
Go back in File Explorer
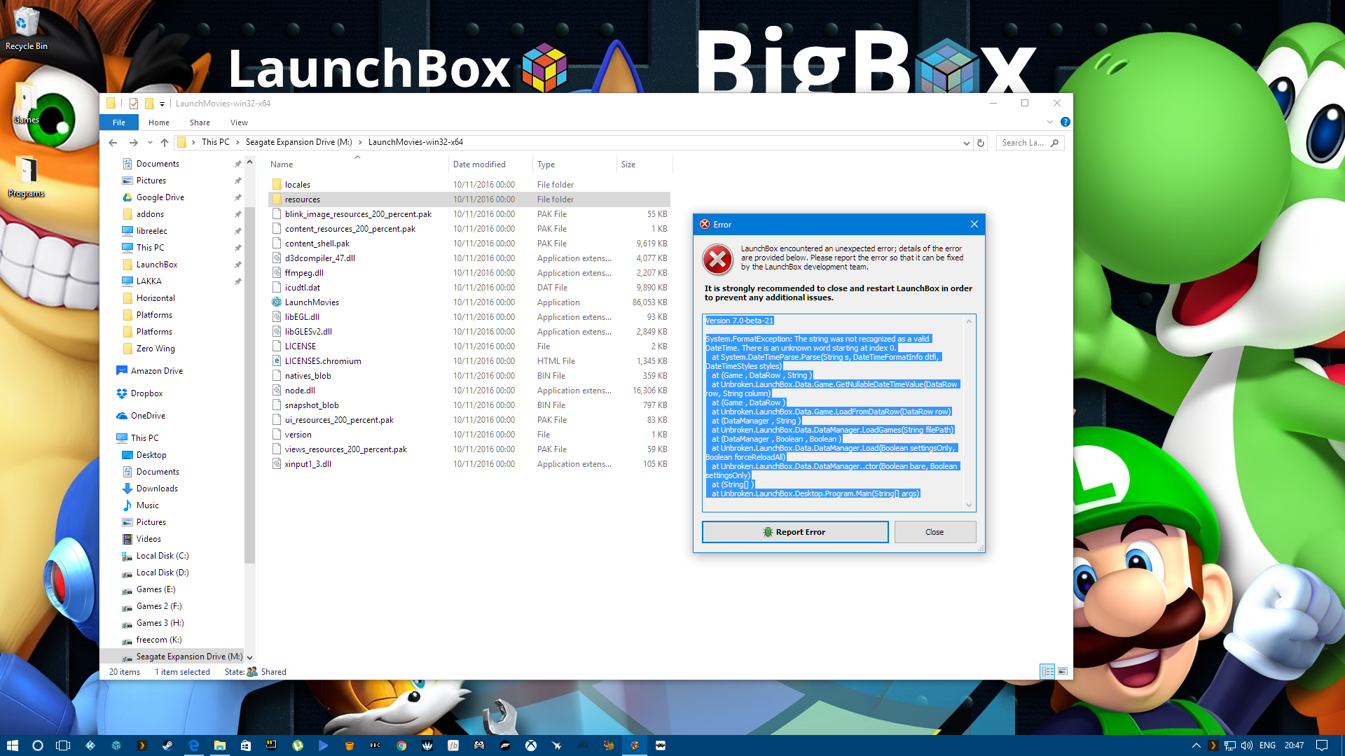pyautogui.click(x=113, y=143)
